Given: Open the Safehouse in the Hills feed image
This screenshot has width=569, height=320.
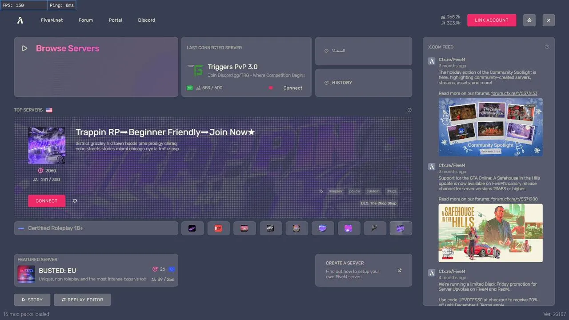Looking at the screenshot, I should pos(491,233).
